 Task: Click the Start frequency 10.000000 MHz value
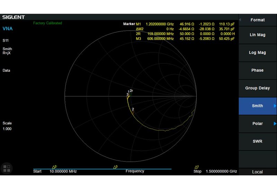tap(63, 171)
